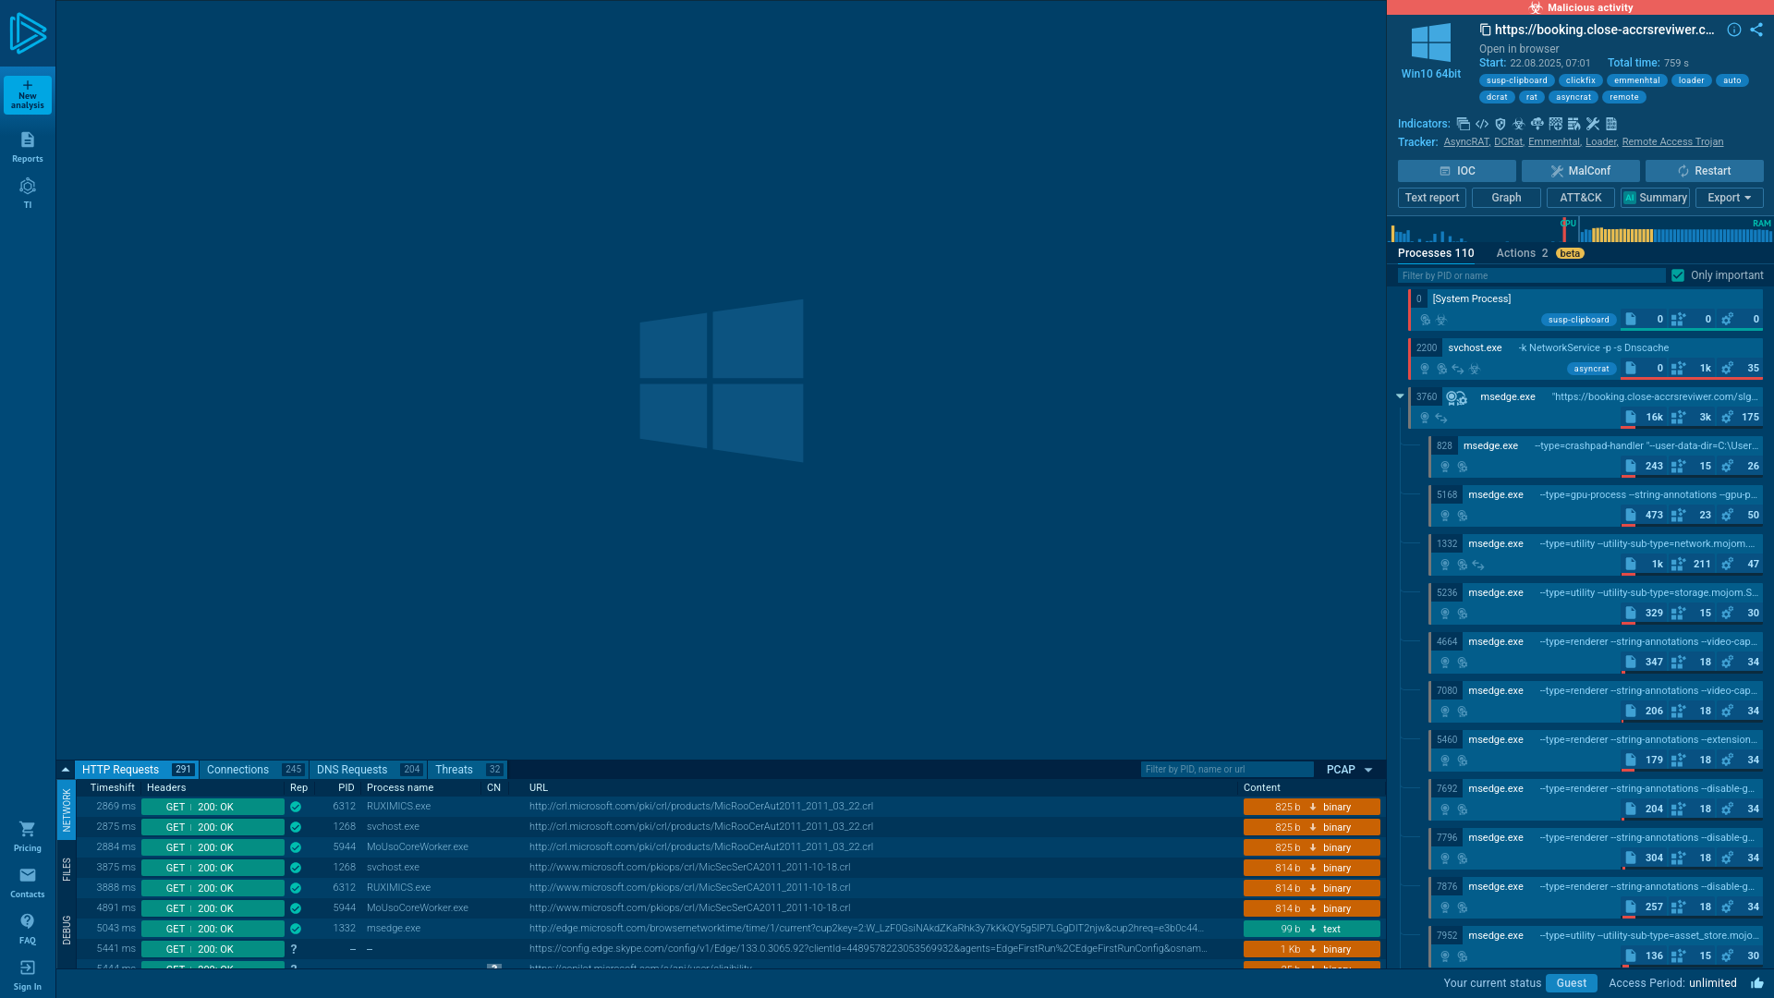Screen dimensions: 1774x998
Task: Click the shield indicator icon
Action: click(1501, 124)
